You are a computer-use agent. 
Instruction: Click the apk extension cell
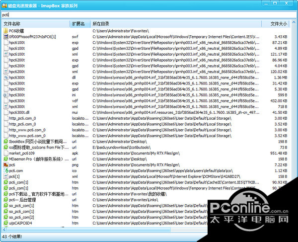point(75,153)
